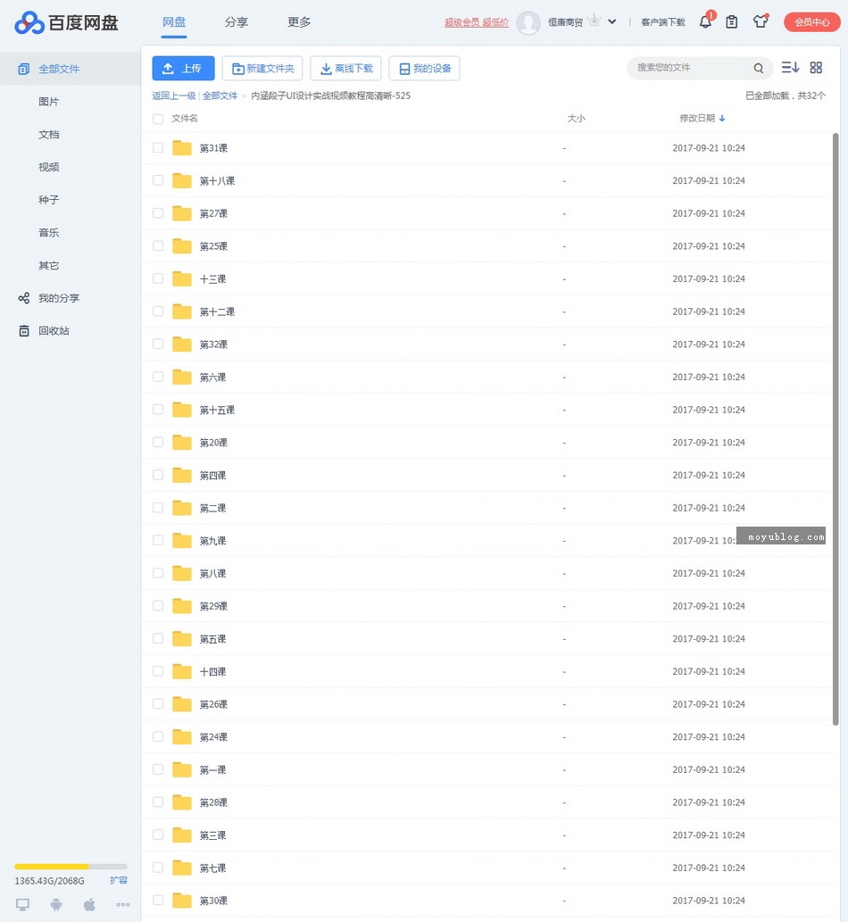
Task: Click the folder icon of 第31课
Action: coord(182,148)
